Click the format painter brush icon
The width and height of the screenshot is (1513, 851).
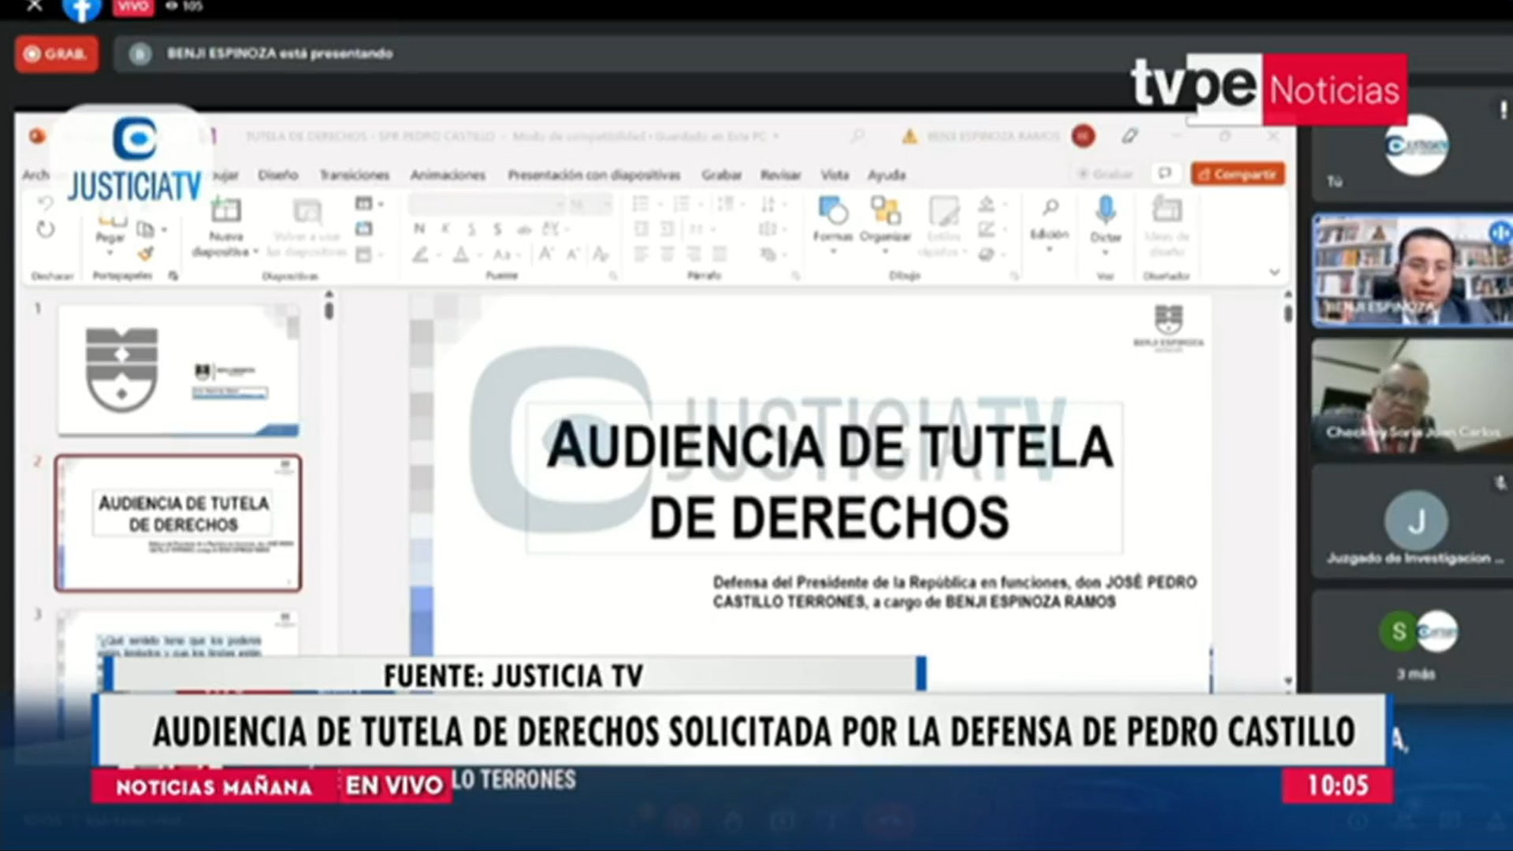[146, 254]
